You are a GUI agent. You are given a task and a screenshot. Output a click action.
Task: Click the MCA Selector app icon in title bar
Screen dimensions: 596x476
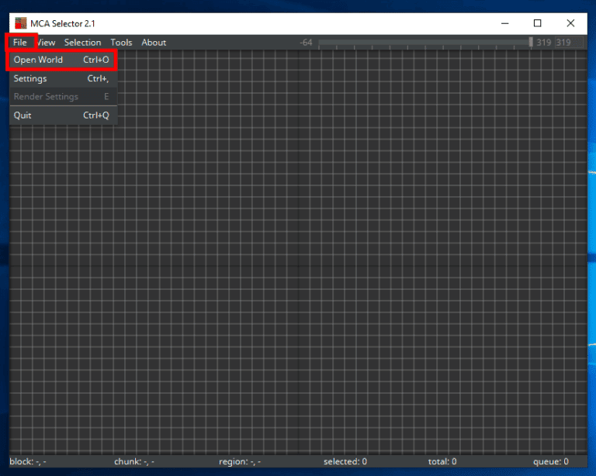pos(20,23)
